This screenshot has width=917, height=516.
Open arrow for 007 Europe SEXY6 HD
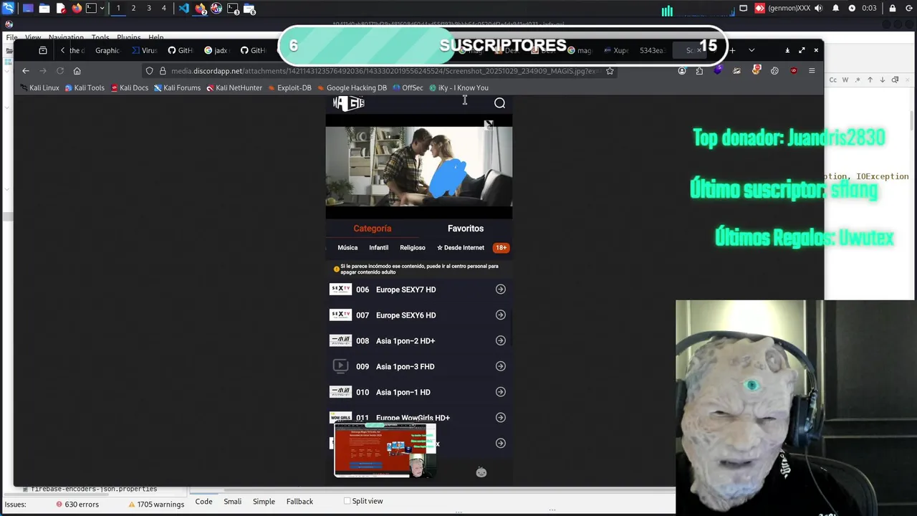tap(501, 315)
